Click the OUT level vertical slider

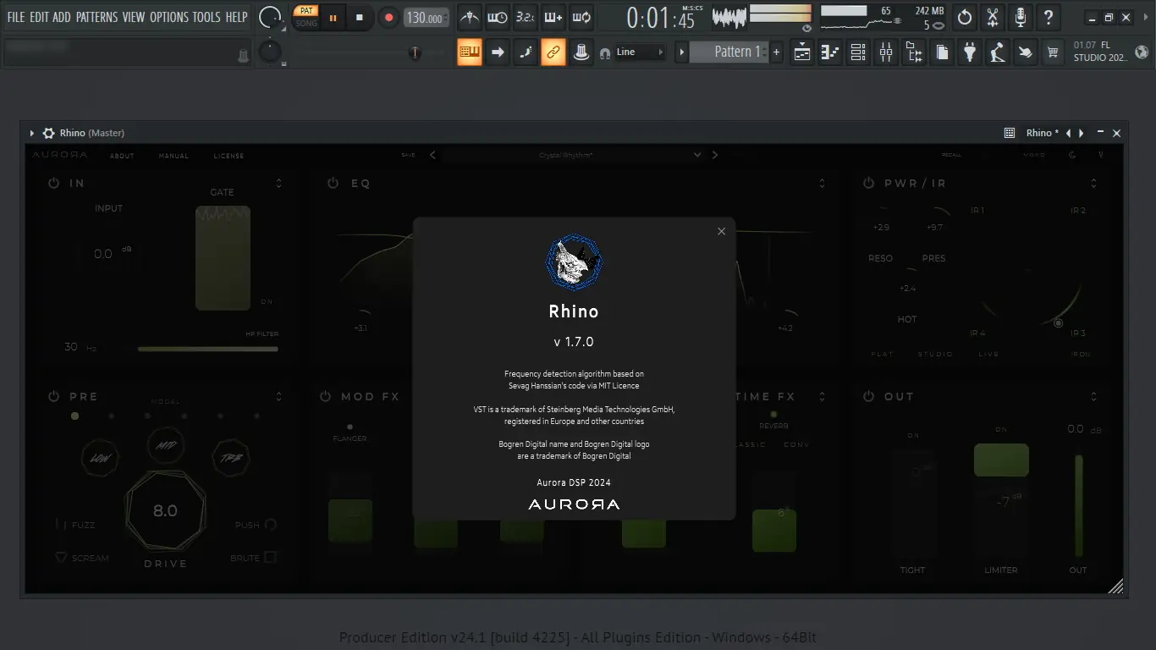coord(1078,506)
